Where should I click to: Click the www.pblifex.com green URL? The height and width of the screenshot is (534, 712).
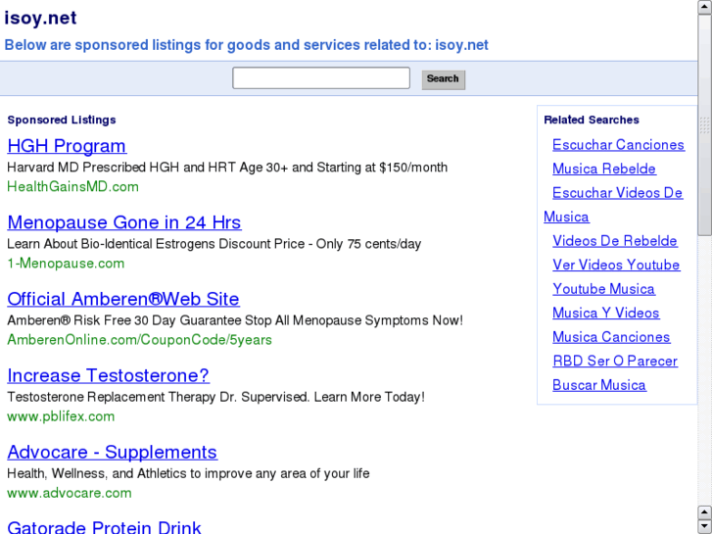pos(61,416)
